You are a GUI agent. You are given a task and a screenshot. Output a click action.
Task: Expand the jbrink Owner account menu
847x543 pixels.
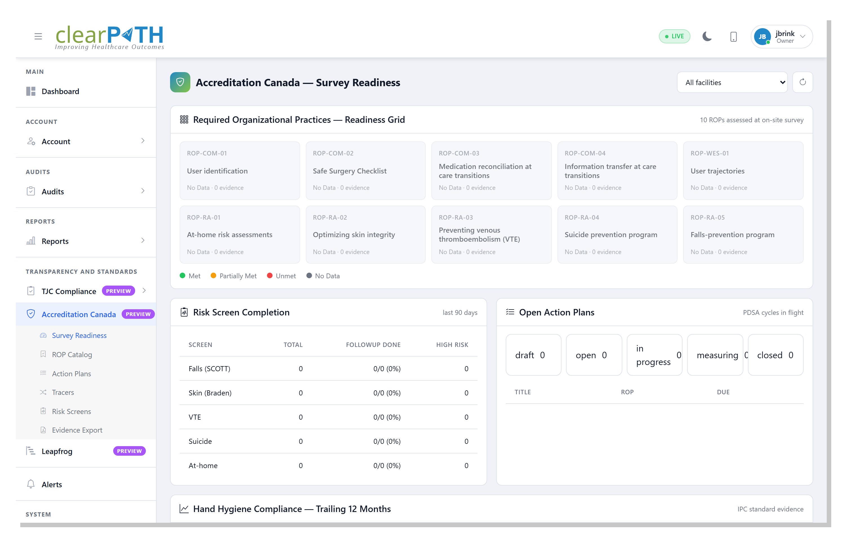tap(781, 36)
